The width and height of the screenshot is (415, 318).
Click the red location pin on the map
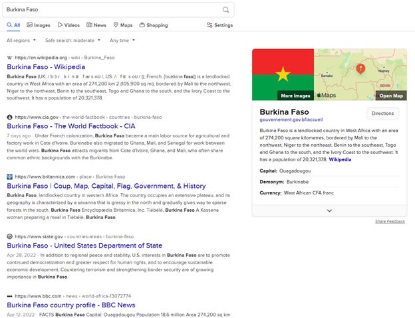(360, 68)
